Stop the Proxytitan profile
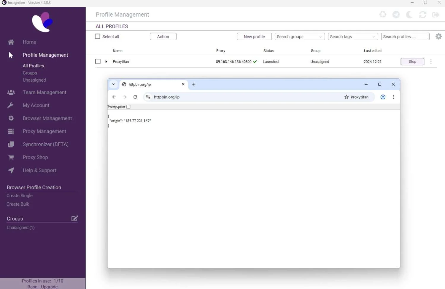The height and width of the screenshot is (289, 445). coord(412,61)
